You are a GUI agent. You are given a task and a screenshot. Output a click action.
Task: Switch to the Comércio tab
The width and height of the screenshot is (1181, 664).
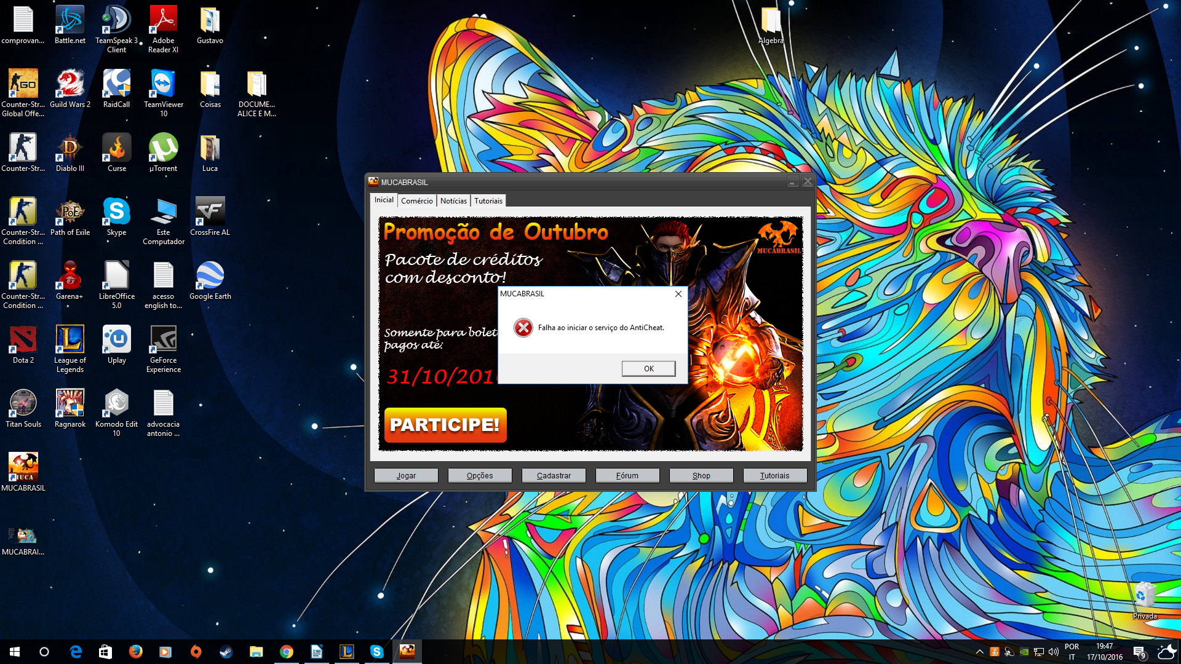tap(416, 201)
